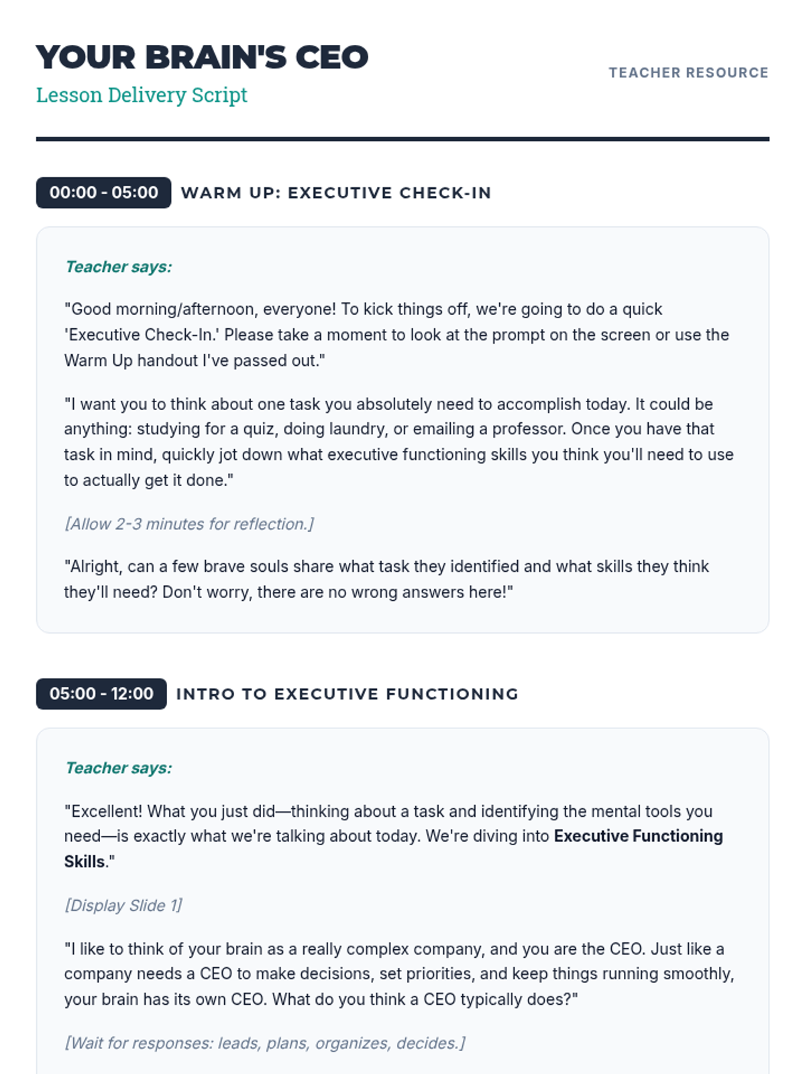Click the "00:00 - 05:00" time badge
805x1074 pixels.
point(104,193)
